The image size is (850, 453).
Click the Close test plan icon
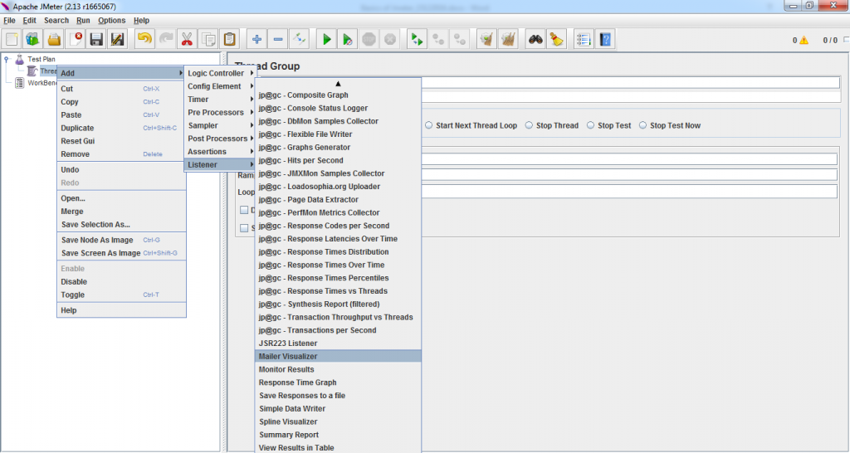76,39
